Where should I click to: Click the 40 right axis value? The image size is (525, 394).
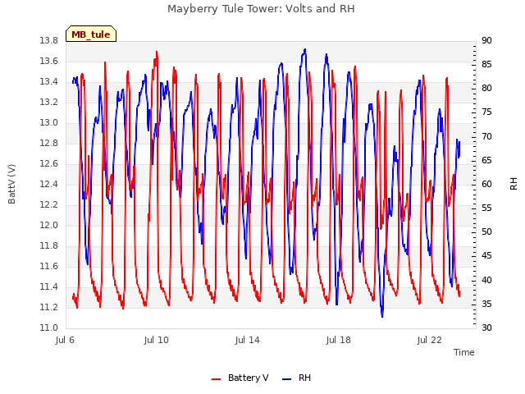click(x=486, y=280)
